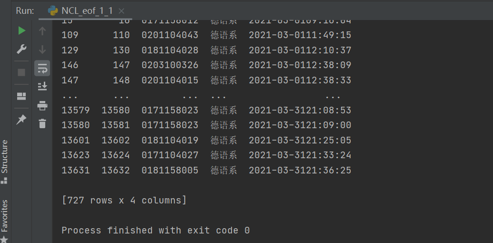Open run configuration wrench icon
Image resolution: width=493 pixels, height=243 pixels.
click(22, 50)
